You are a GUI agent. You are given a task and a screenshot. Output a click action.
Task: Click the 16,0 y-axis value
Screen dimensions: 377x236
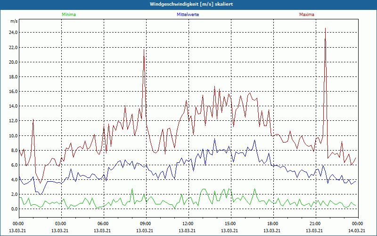click(x=14, y=92)
